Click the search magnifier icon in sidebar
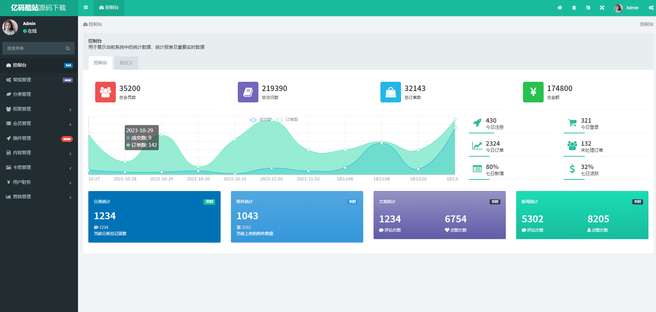Screen dimensions: 656x312 (68, 48)
